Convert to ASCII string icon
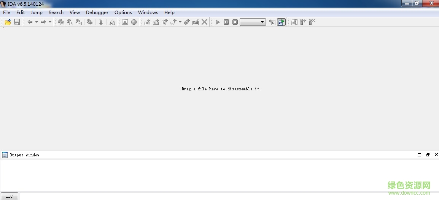439x200 pixels. 165,22
